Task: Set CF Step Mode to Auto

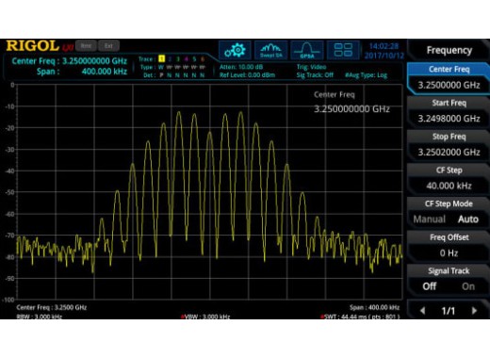Action: pyautogui.click(x=468, y=219)
